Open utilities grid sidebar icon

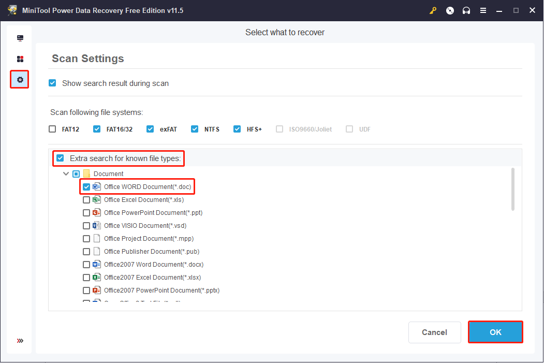click(20, 59)
